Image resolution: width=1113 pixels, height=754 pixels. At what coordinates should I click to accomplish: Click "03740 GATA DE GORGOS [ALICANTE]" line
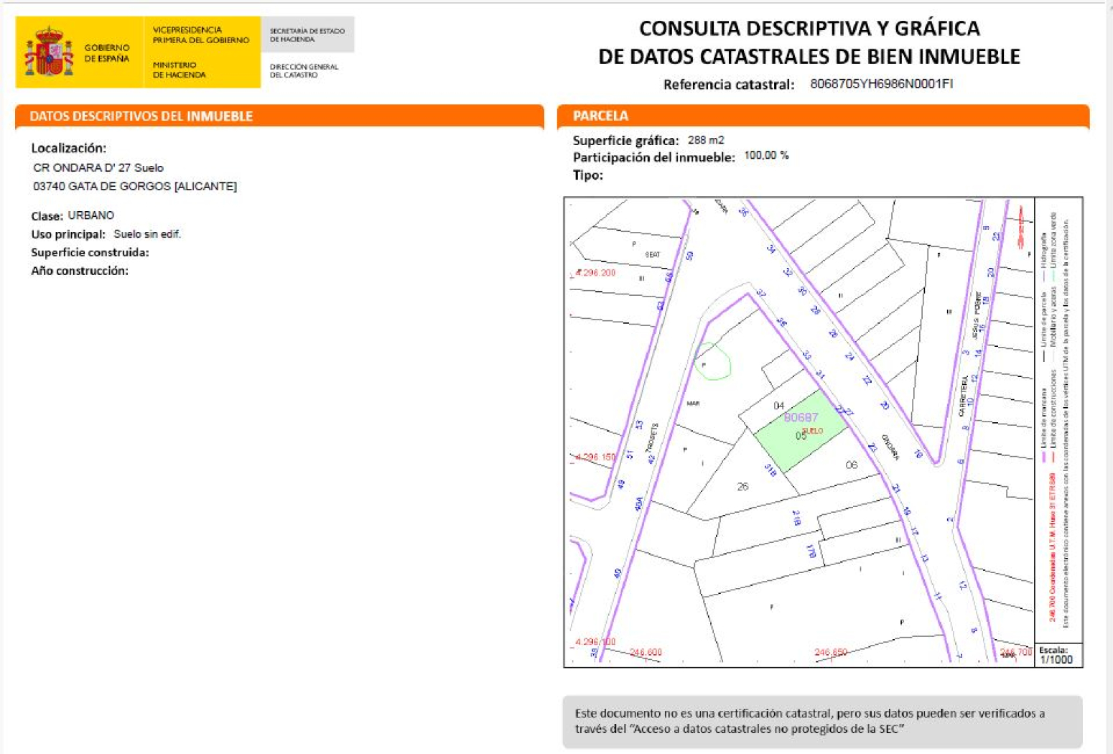(x=135, y=186)
